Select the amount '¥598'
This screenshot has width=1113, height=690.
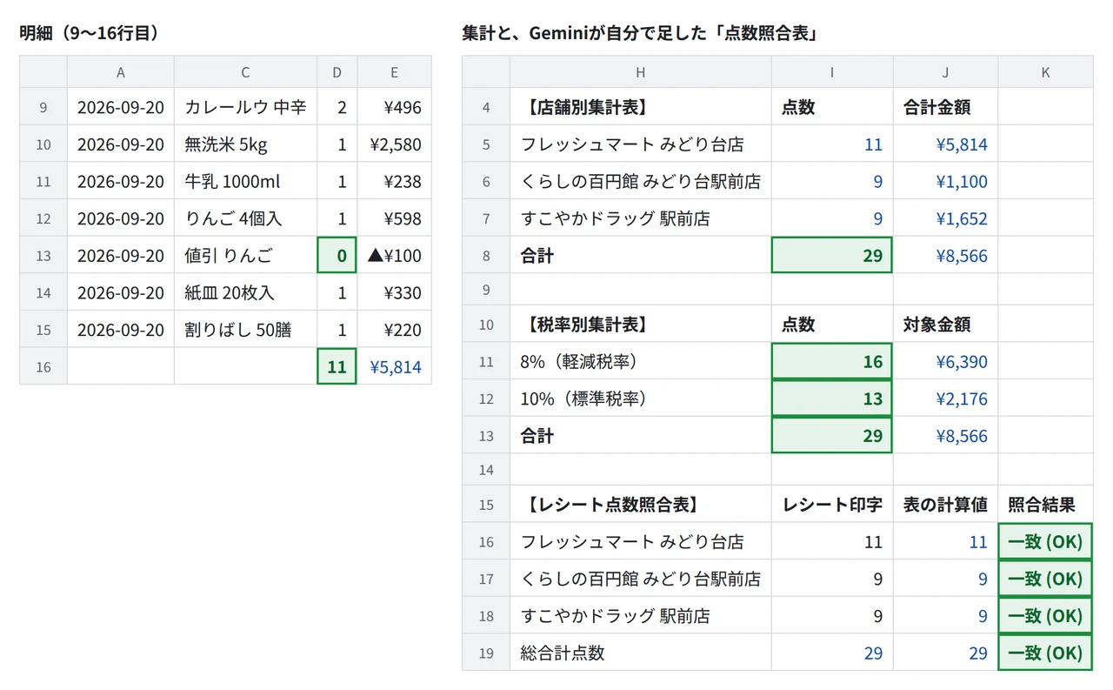coord(394,218)
